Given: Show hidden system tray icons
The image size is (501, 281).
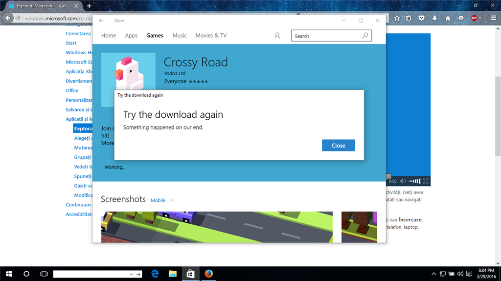Looking at the screenshot, I should click(x=433, y=274).
